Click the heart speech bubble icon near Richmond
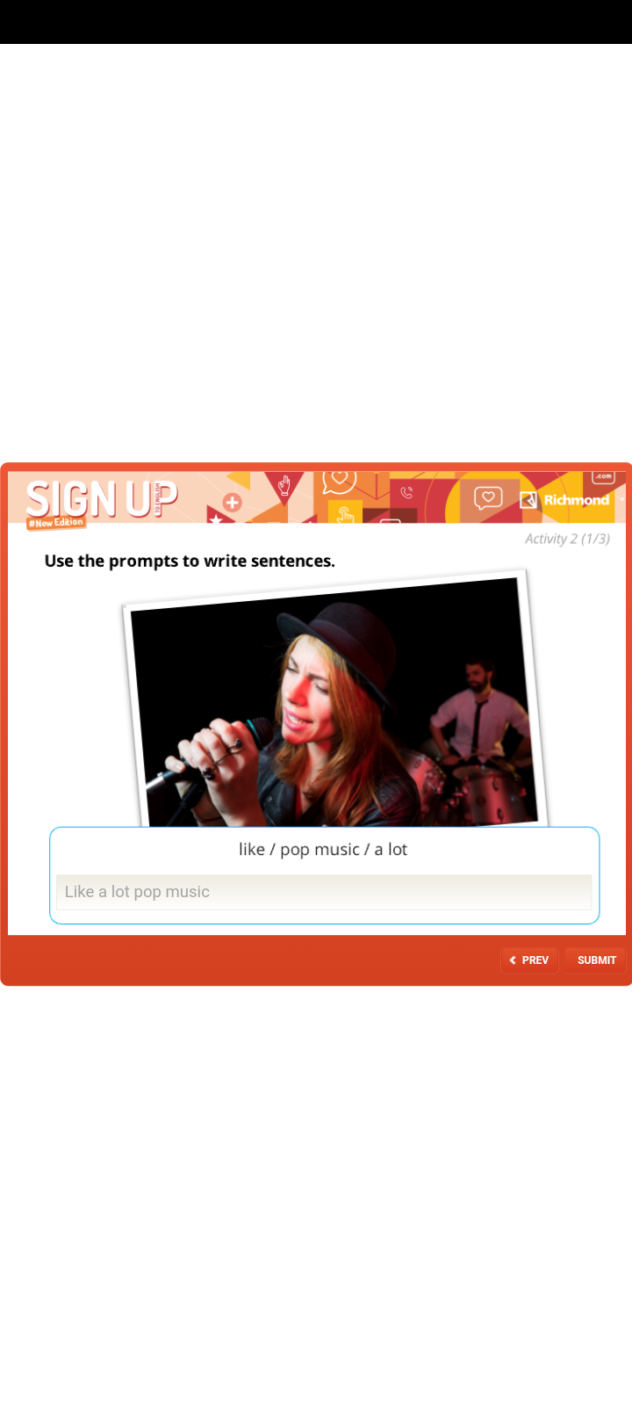Viewport: 632px width, 1406px height. tap(488, 498)
